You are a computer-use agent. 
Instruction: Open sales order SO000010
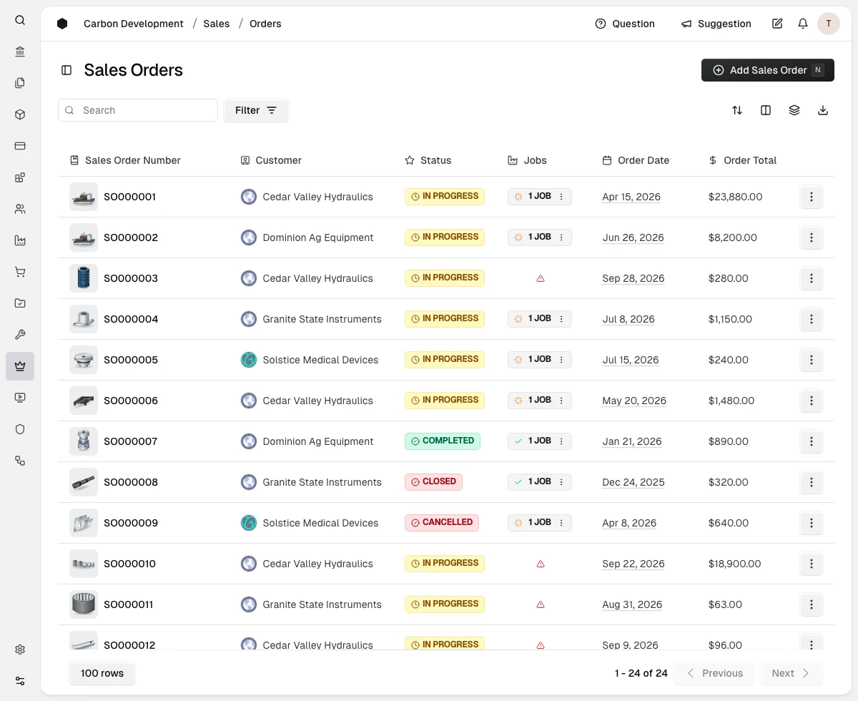(129, 564)
